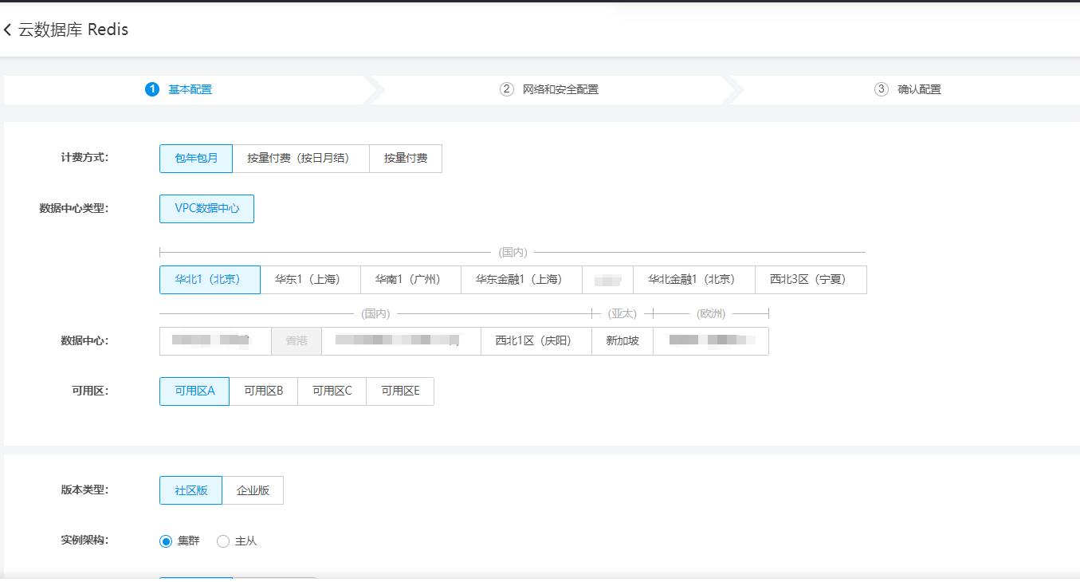Image resolution: width=1080 pixels, height=582 pixels.
Task: Pick 华南1（广州）region
Action: 410,280
